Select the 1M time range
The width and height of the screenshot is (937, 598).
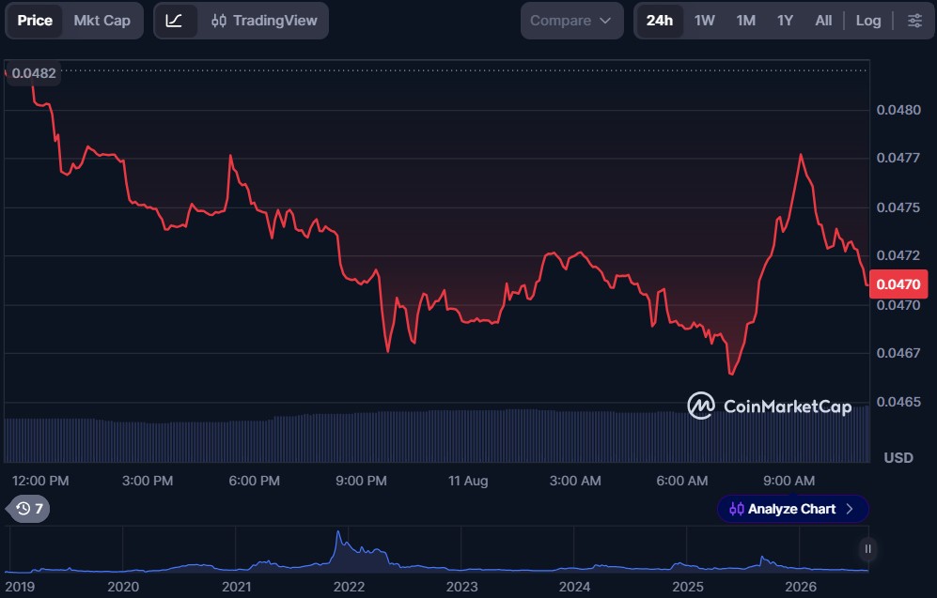tap(746, 21)
